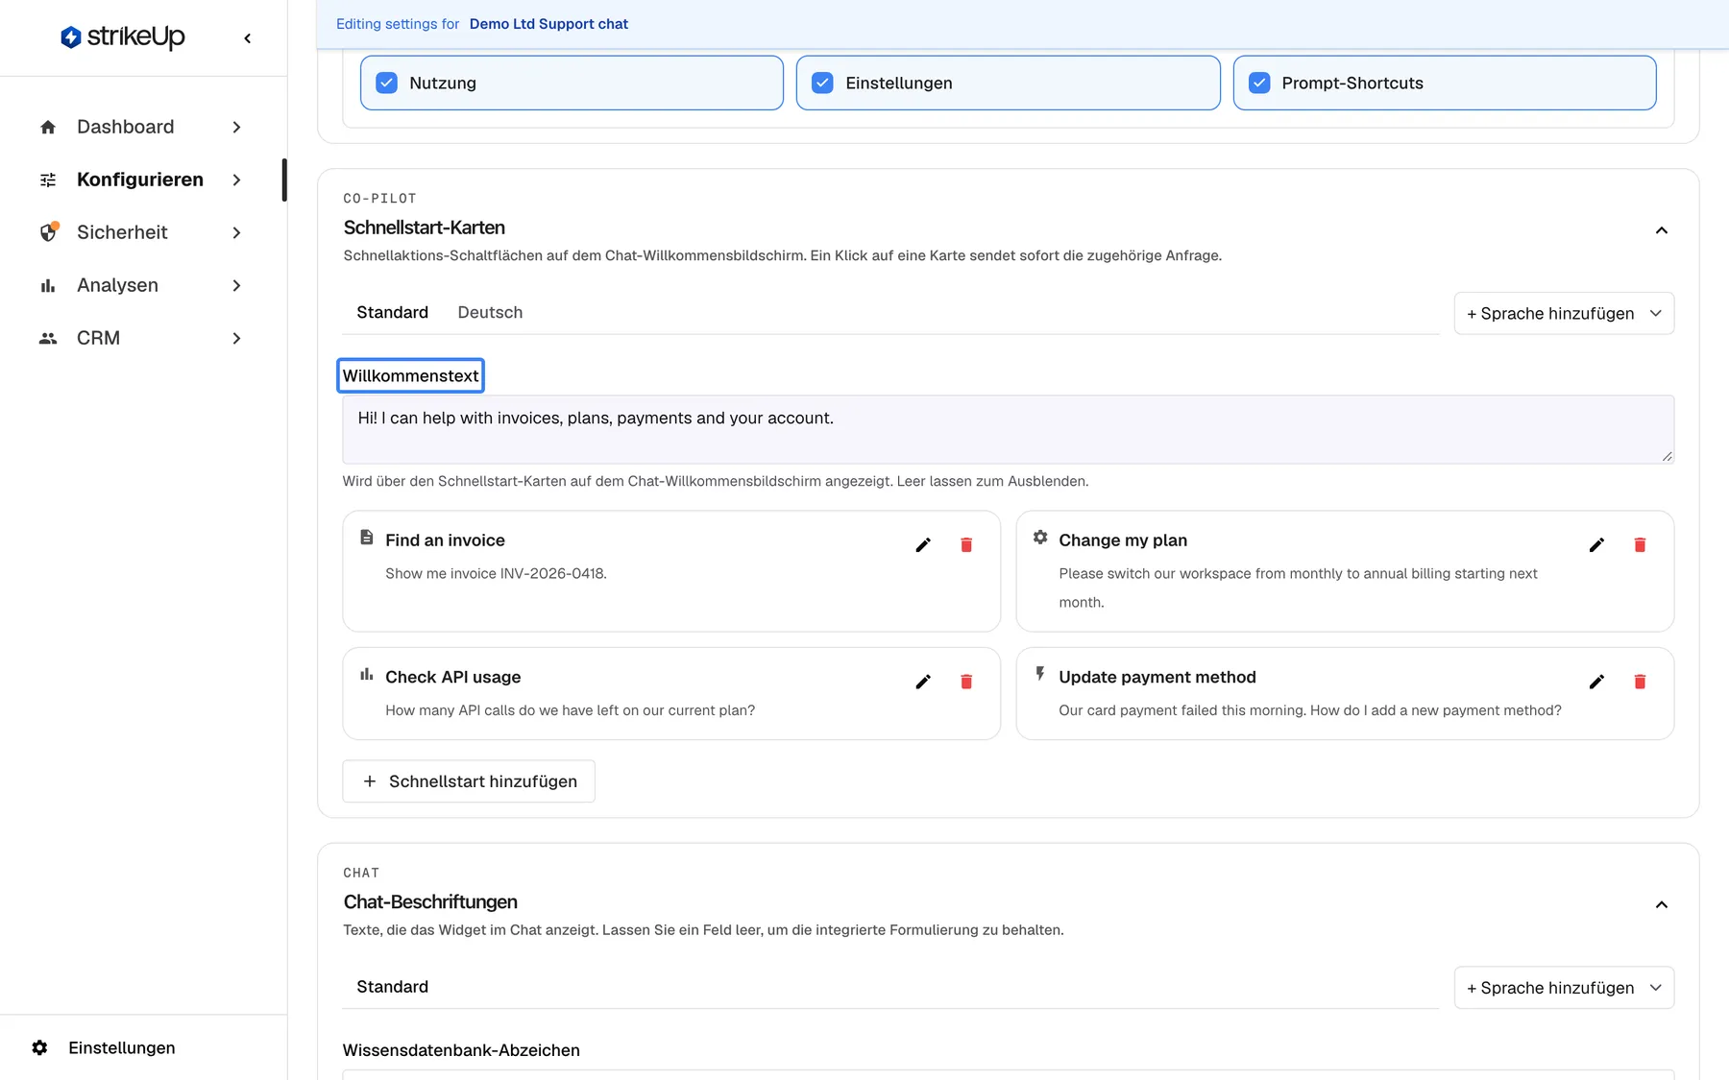Collapse the Chat-Beschriftungen section
Screen dimensions: 1729x1080
click(x=1661, y=904)
